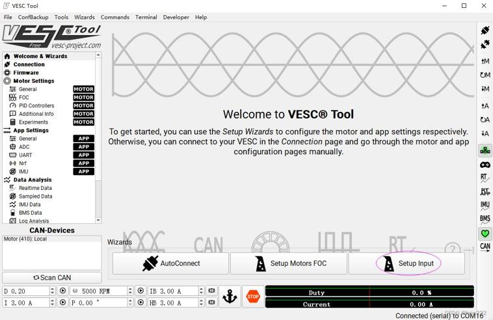The height and width of the screenshot is (320, 493).
Task: Write motor configuration with down-arrow M icon
Action: click(x=485, y=88)
